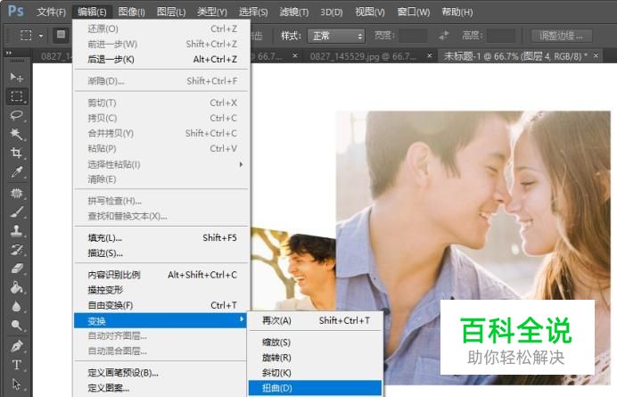Viewport: 617px width, 397px height.
Task: Click the New Selection mode button in options bar
Action: [61, 35]
